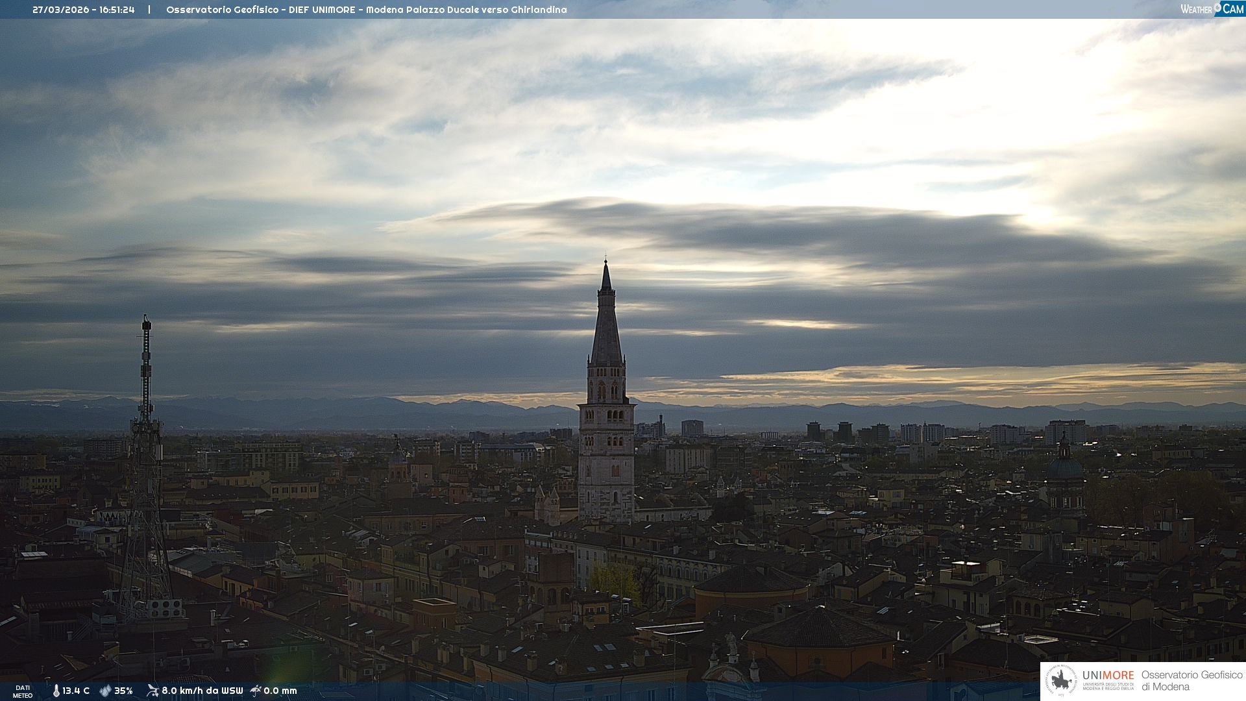Click the DATI METEO label

[x=23, y=692]
